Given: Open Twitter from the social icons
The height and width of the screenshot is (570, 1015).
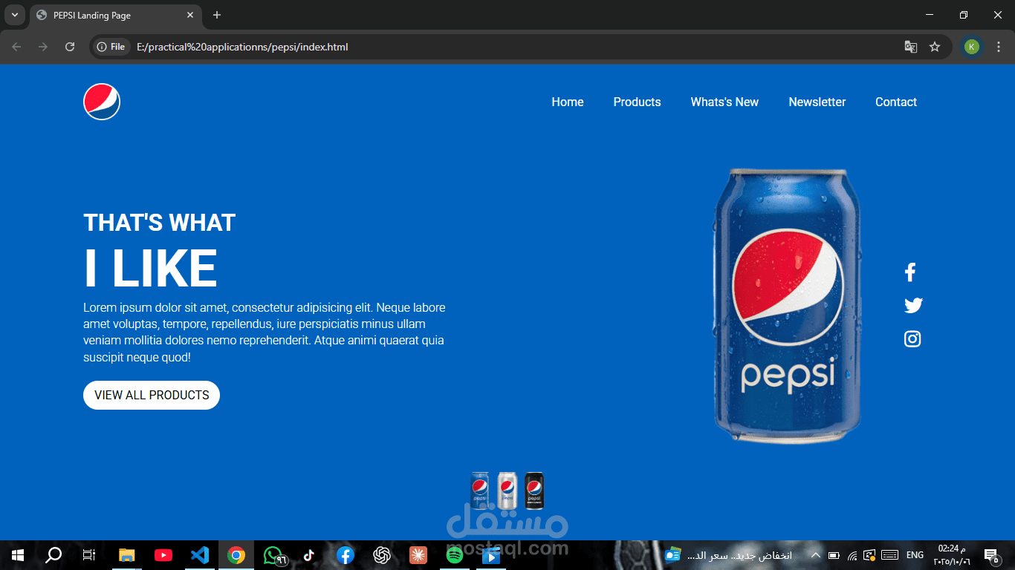Looking at the screenshot, I should point(912,305).
